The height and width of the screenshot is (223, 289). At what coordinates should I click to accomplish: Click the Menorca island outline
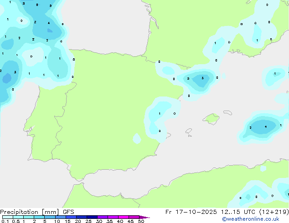[x=228, y=112]
